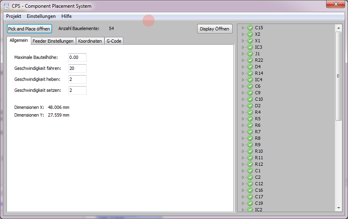Click the green check icon beside X2

tap(250, 34)
